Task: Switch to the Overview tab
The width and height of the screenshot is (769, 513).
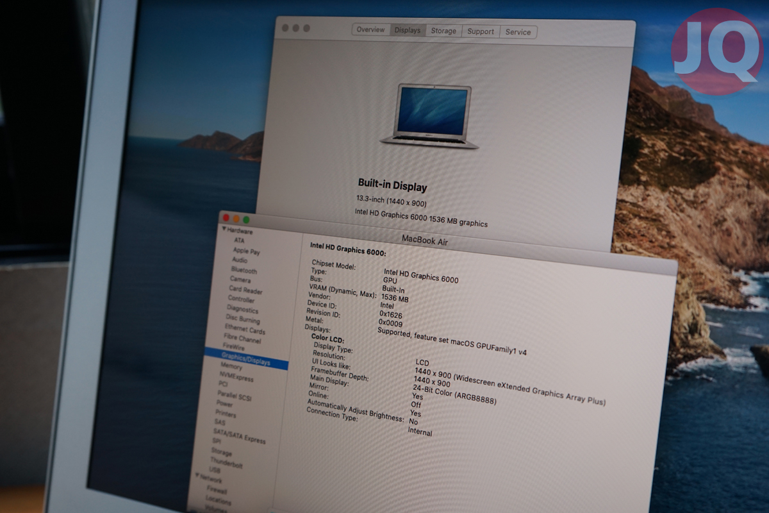Action: click(370, 29)
